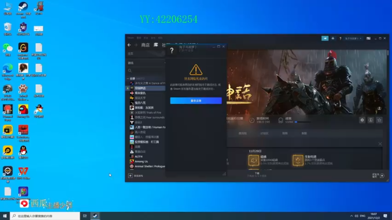The image size is (392, 220).
Task: Open the Steam notifications bell icon
Action: 333,39
